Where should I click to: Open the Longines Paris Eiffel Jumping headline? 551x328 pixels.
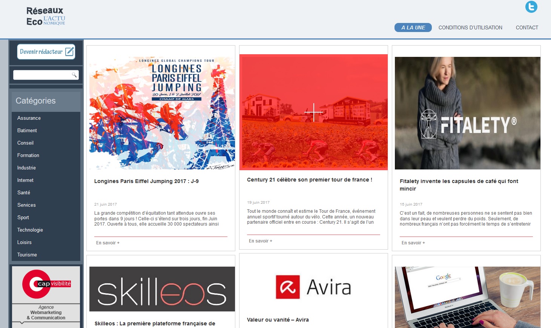[x=146, y=181]
